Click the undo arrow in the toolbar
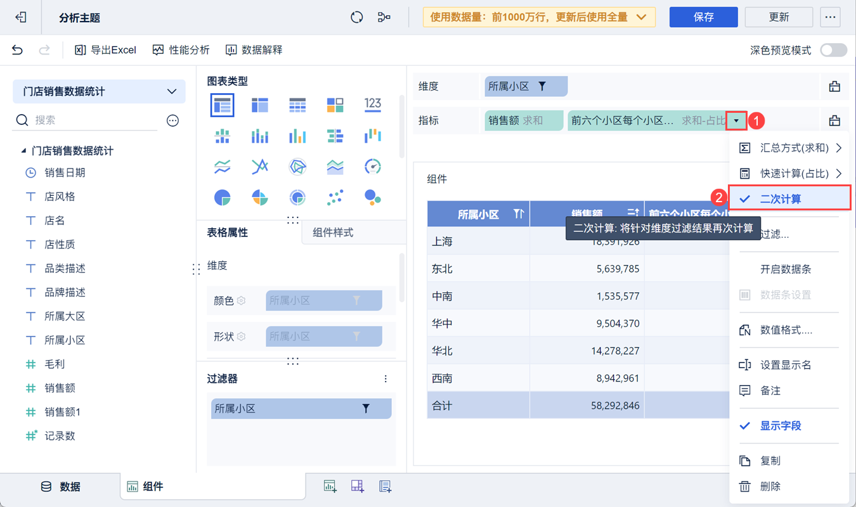The height and width of the screenshot is (507, 856). [18, 50]
